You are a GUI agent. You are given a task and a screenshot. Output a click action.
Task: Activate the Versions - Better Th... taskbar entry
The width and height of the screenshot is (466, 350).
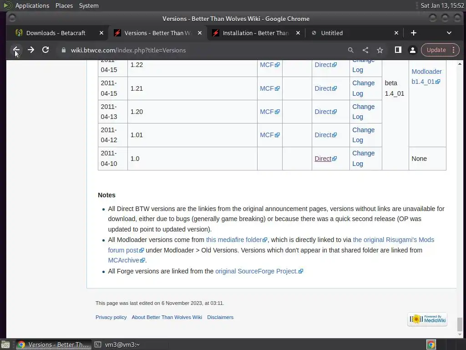(53, 345)
